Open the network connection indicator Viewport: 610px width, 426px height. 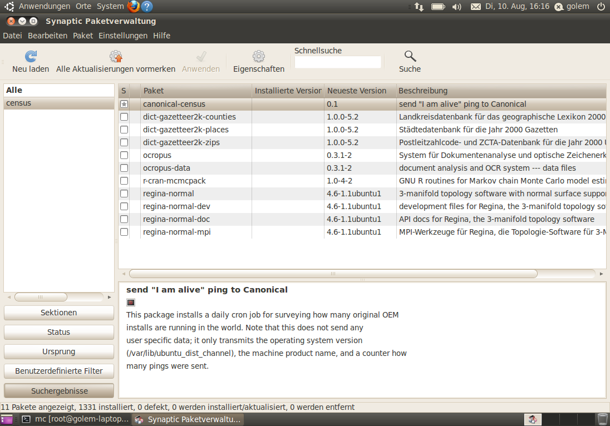coord(419,7)
